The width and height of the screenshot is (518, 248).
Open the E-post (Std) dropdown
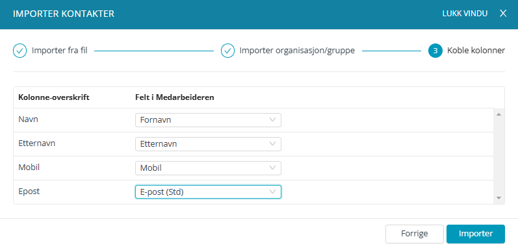point(208,192)
